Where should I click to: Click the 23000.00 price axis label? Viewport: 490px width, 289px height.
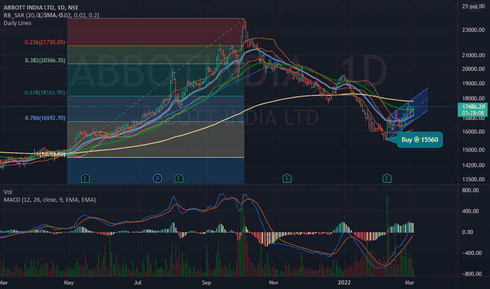473,30
